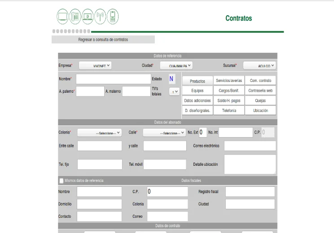This screenshot has width=334, height=233.
Task: Select the Cargos/Bonif. tab
Action: [x=229, y=91]
